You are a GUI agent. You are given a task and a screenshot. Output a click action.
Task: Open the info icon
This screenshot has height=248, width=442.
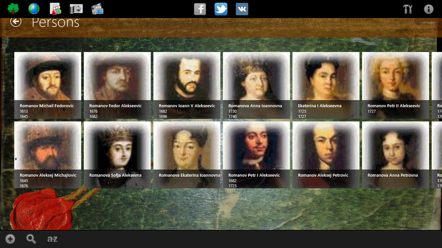coord(429,9)
